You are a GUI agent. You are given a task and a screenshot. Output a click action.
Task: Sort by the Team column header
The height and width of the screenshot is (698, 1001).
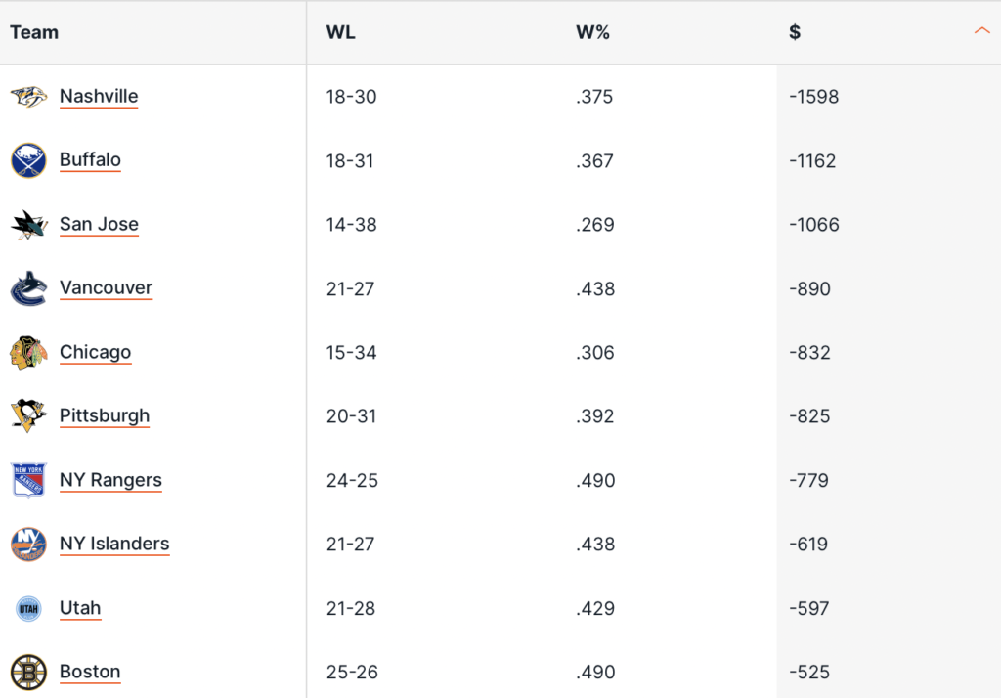pyautogui.click(x=34, y=32)
